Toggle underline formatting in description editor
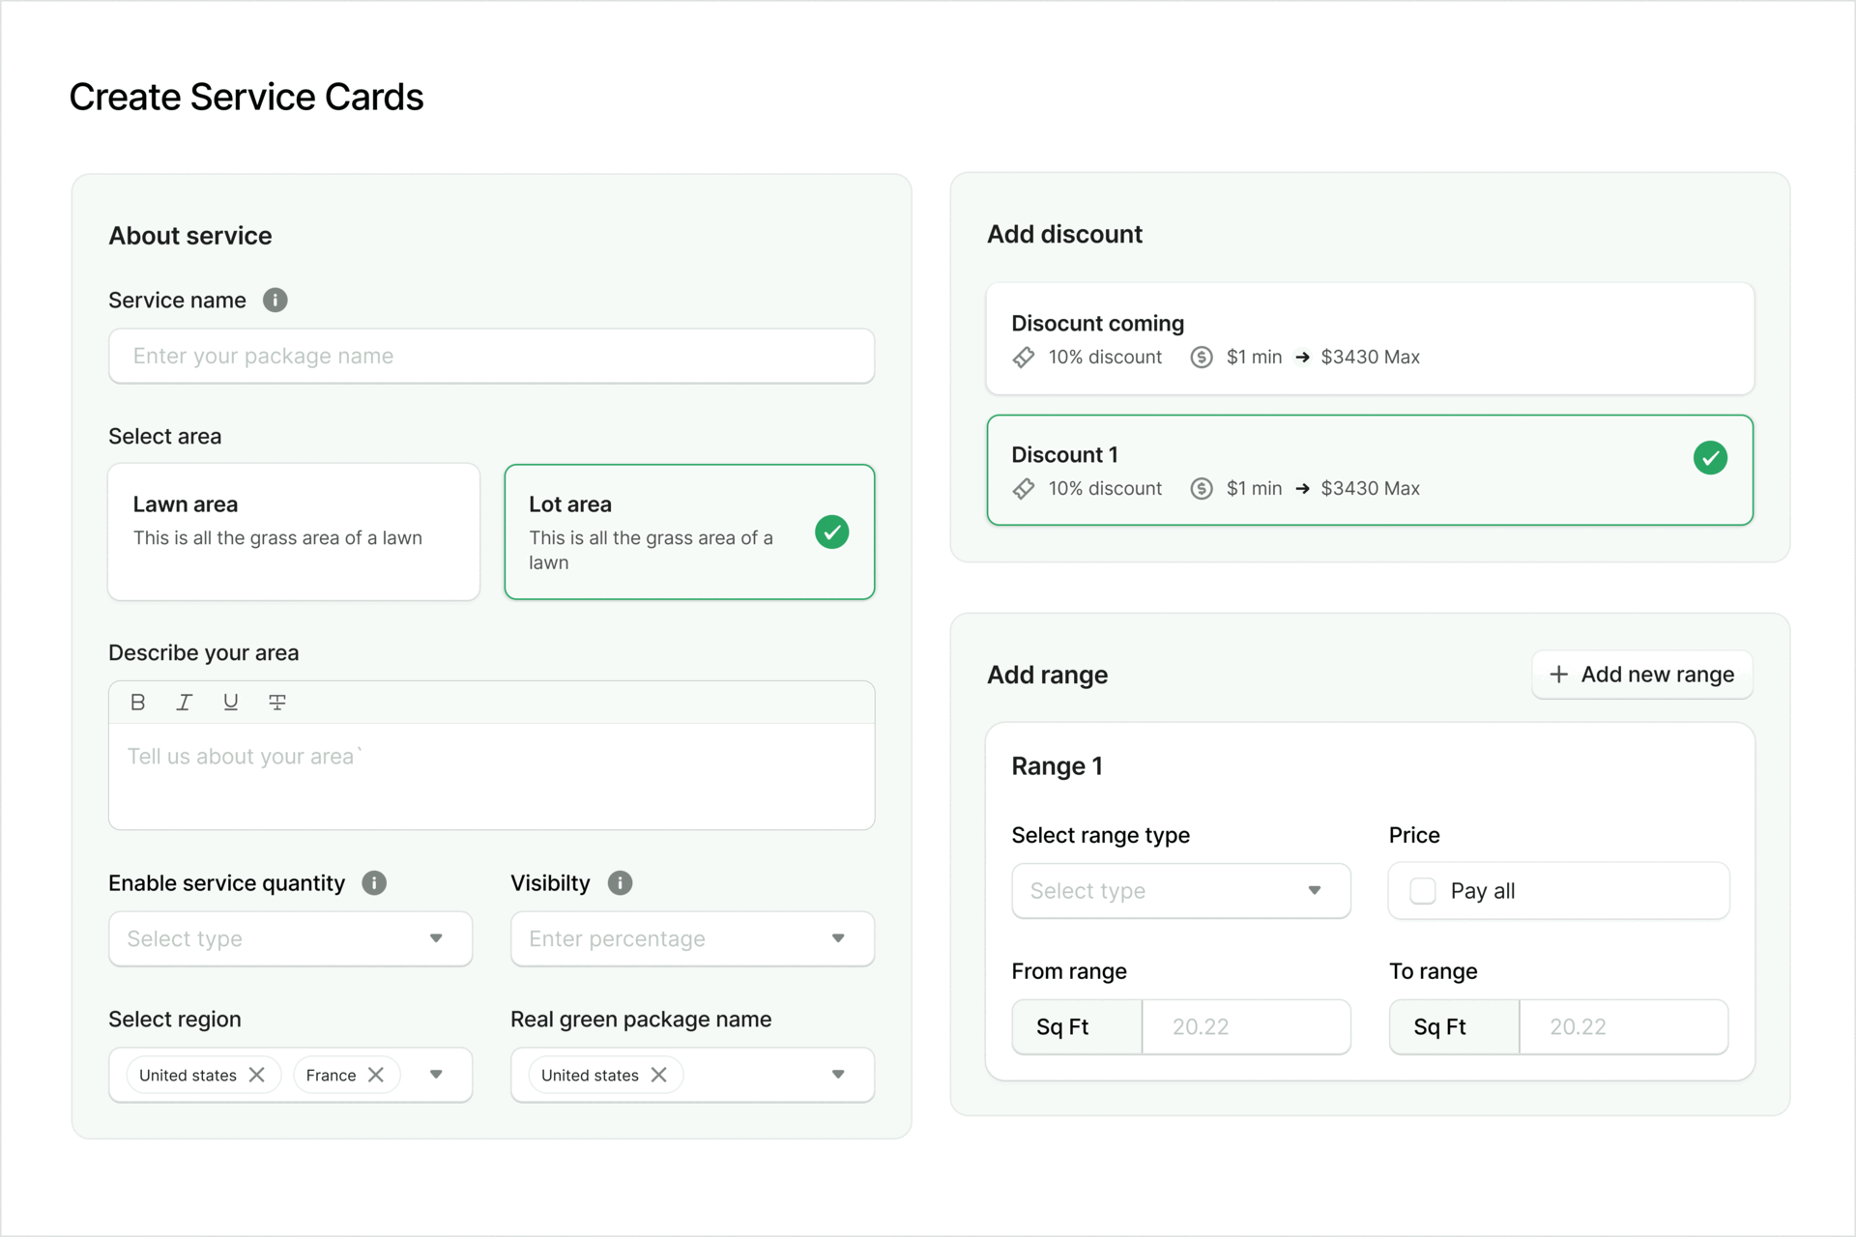Image resolution: width=1856 pixels, height=1237 pixels. pyautogui.click(x=230, y=703)
